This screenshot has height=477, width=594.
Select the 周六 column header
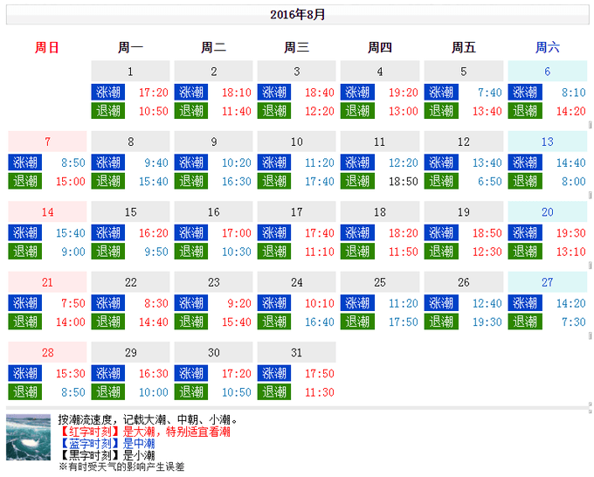coord(548,48)
